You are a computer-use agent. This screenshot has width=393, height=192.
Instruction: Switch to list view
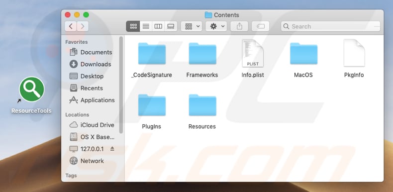click(146, 26)
